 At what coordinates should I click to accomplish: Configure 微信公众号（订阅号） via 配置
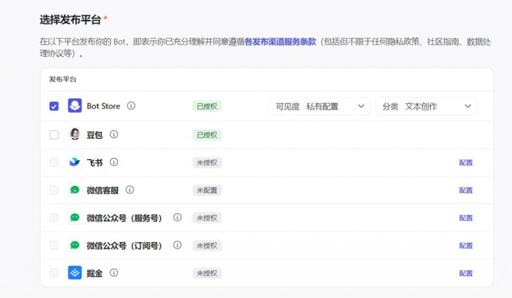(x=466, y=246)
